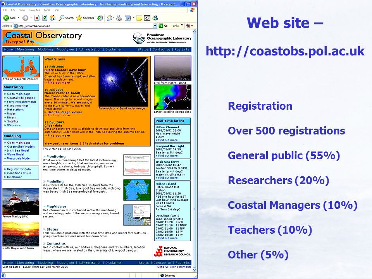Click Check status for problems link
This screenshot has height=279, width=372.
click(103, 143)
